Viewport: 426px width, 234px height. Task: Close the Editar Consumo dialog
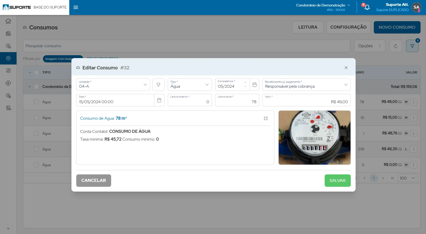click(346, 68)
